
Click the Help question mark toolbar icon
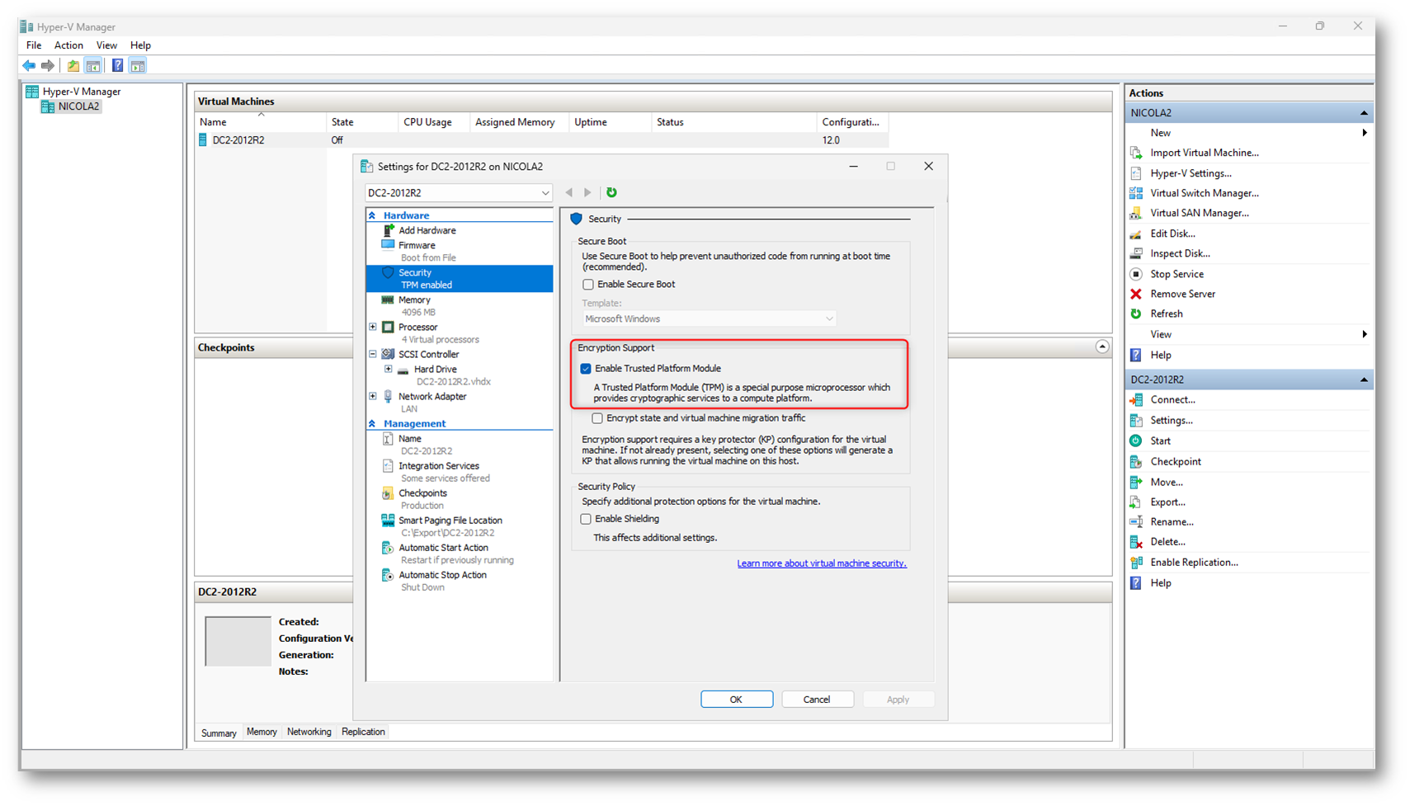coord(117,66)
